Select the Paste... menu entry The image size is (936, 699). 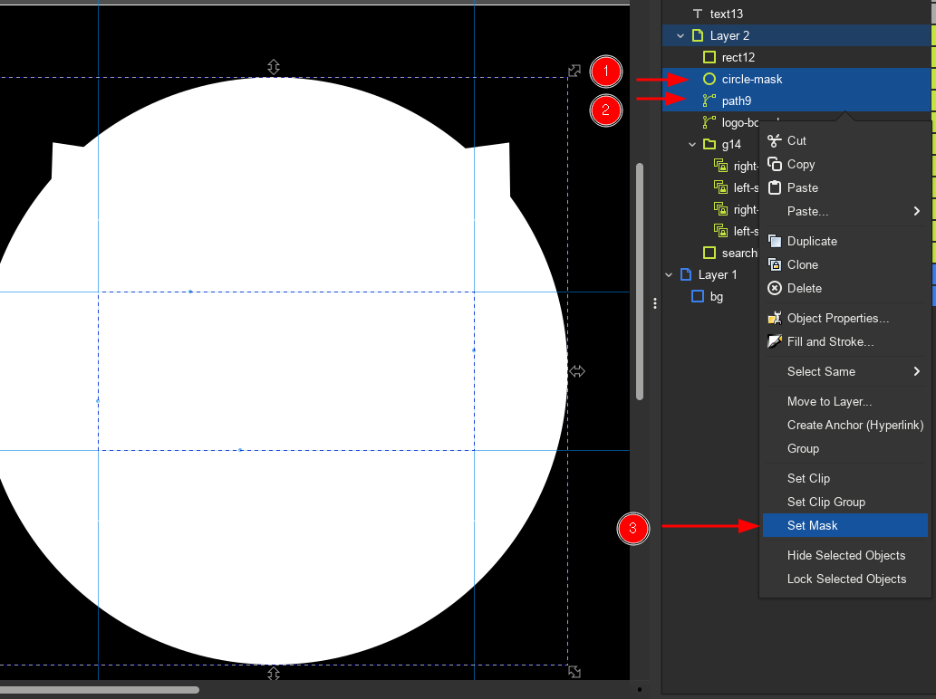pos(844,211)
